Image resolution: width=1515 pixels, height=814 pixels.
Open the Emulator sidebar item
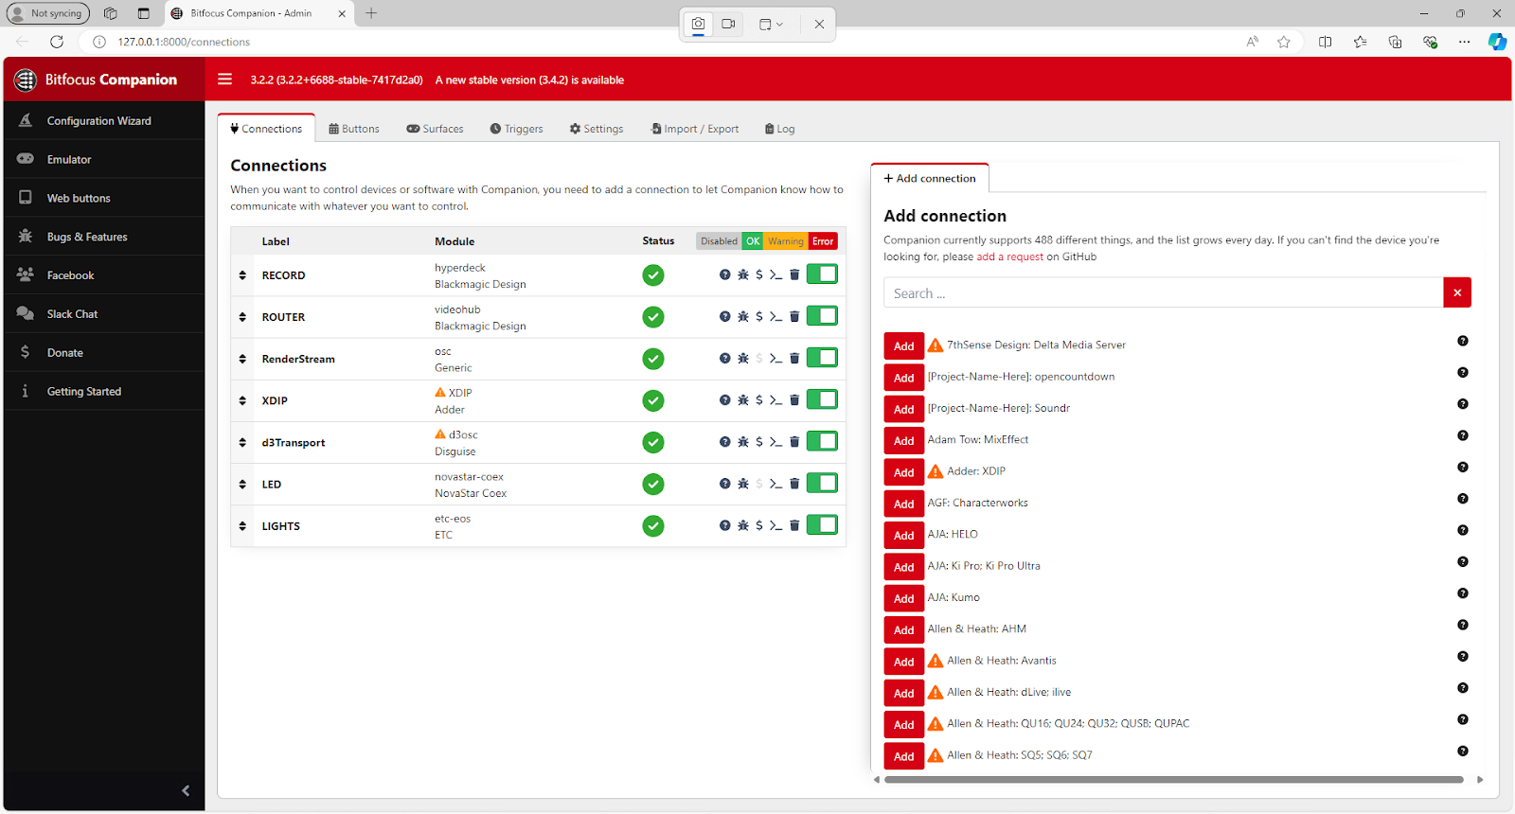click(104, 159)
